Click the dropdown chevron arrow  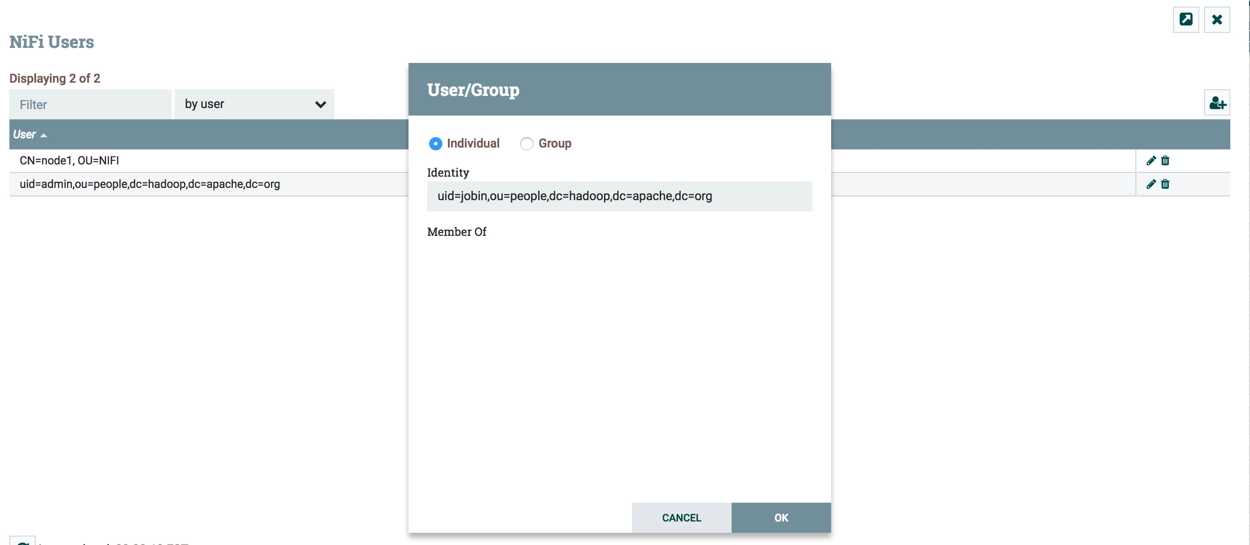pos(320,104)
